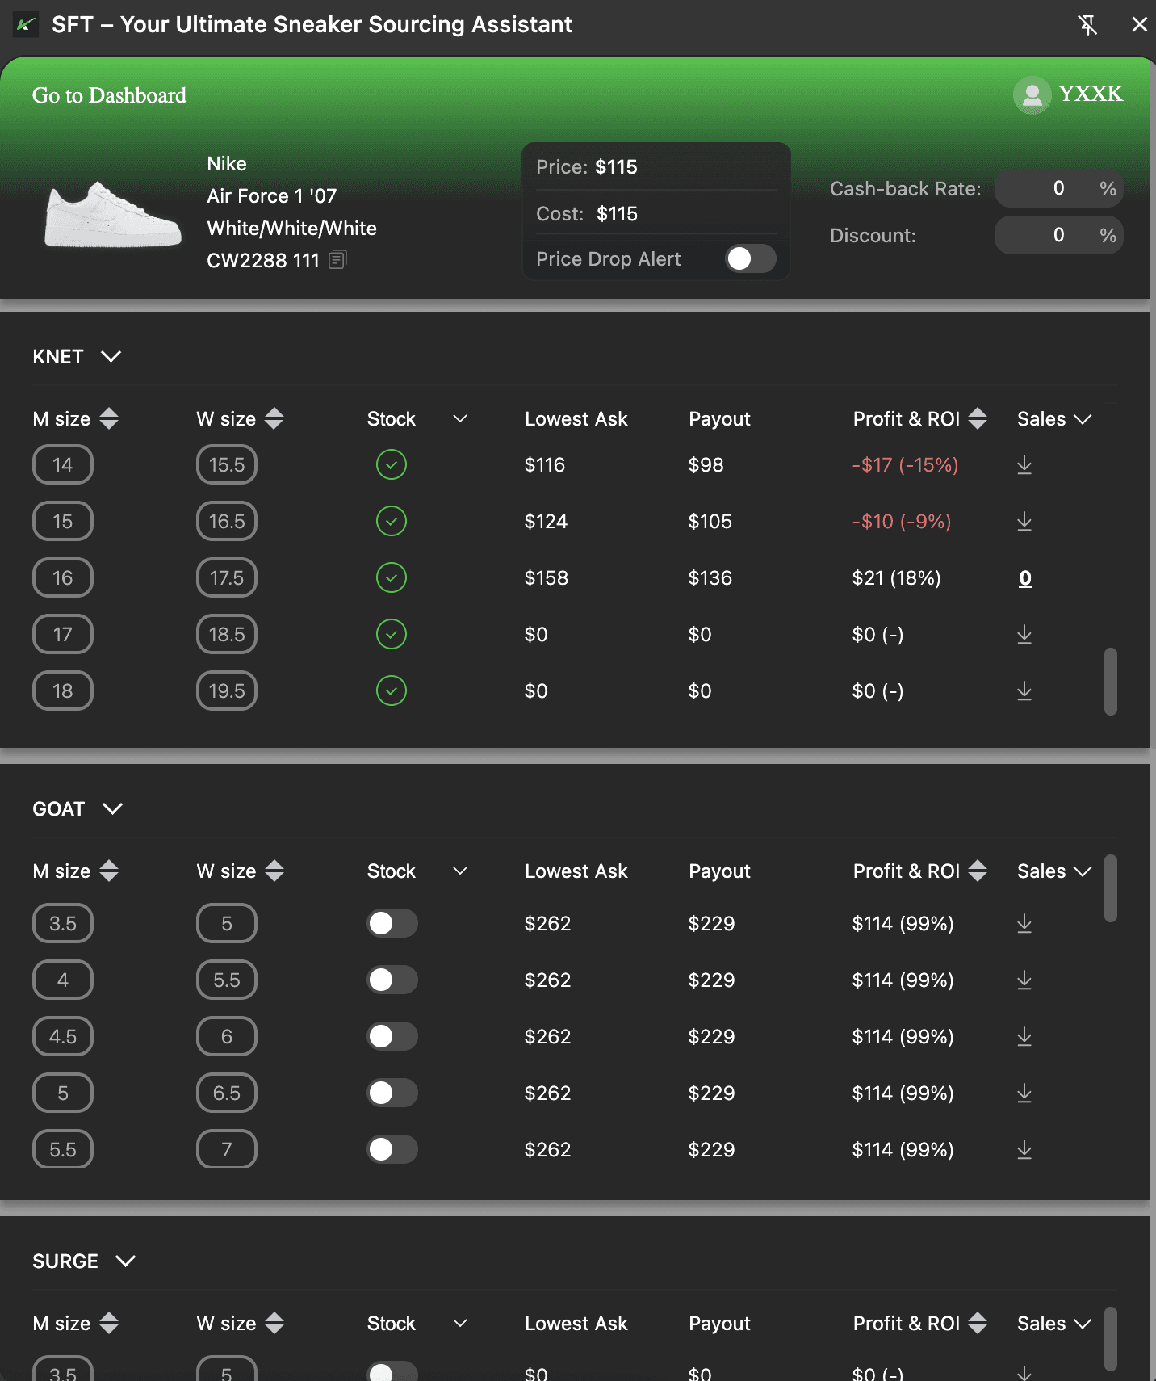Load sales for KNET size 14 row
Viewport: 1156px width, 1381px height.
pos(1024,464)
